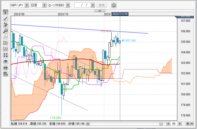197x129 pixels.
Task: Click the date input field
Action: coord(83,5)
